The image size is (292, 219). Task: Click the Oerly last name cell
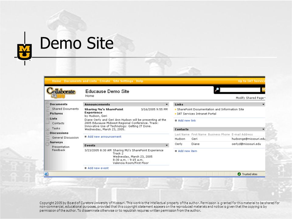coord(179,144)
